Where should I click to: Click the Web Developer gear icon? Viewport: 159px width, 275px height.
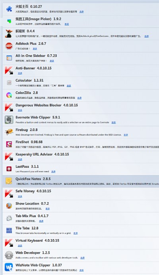click(x=9, y=255)
